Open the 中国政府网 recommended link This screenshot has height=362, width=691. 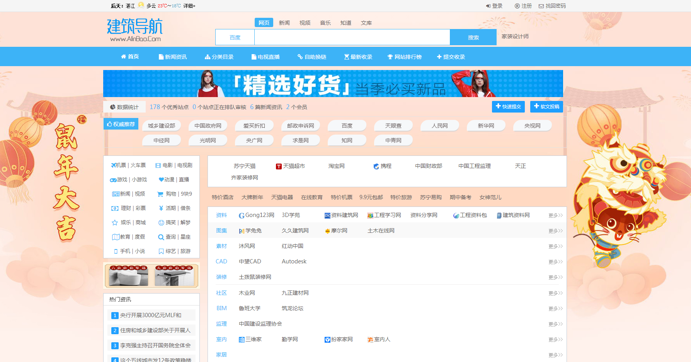tap(208, 126)
